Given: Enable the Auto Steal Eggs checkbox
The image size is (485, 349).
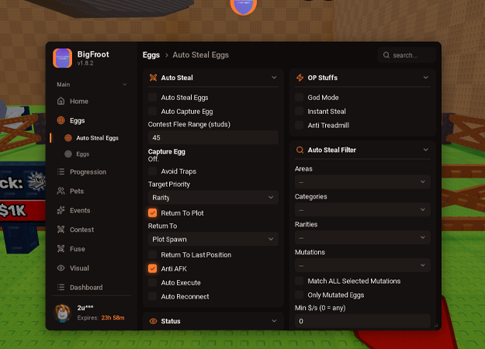Looking at the screenshot, I should click(x=153, y=98).
